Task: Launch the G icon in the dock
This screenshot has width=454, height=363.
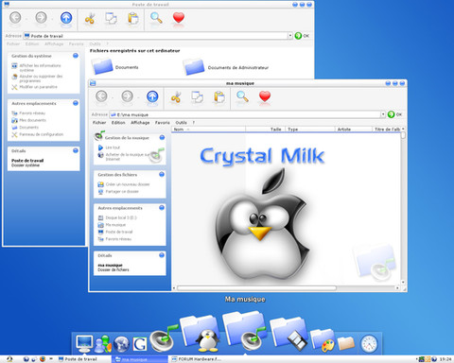Action: [x=139, y=344]
